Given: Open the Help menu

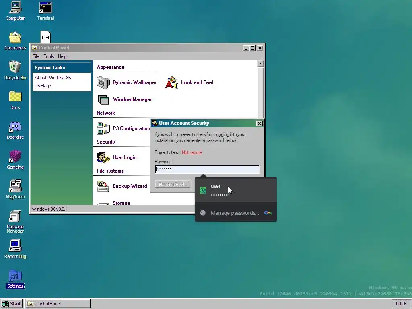Looking at the screenshot, I should (x=62, y=56).
